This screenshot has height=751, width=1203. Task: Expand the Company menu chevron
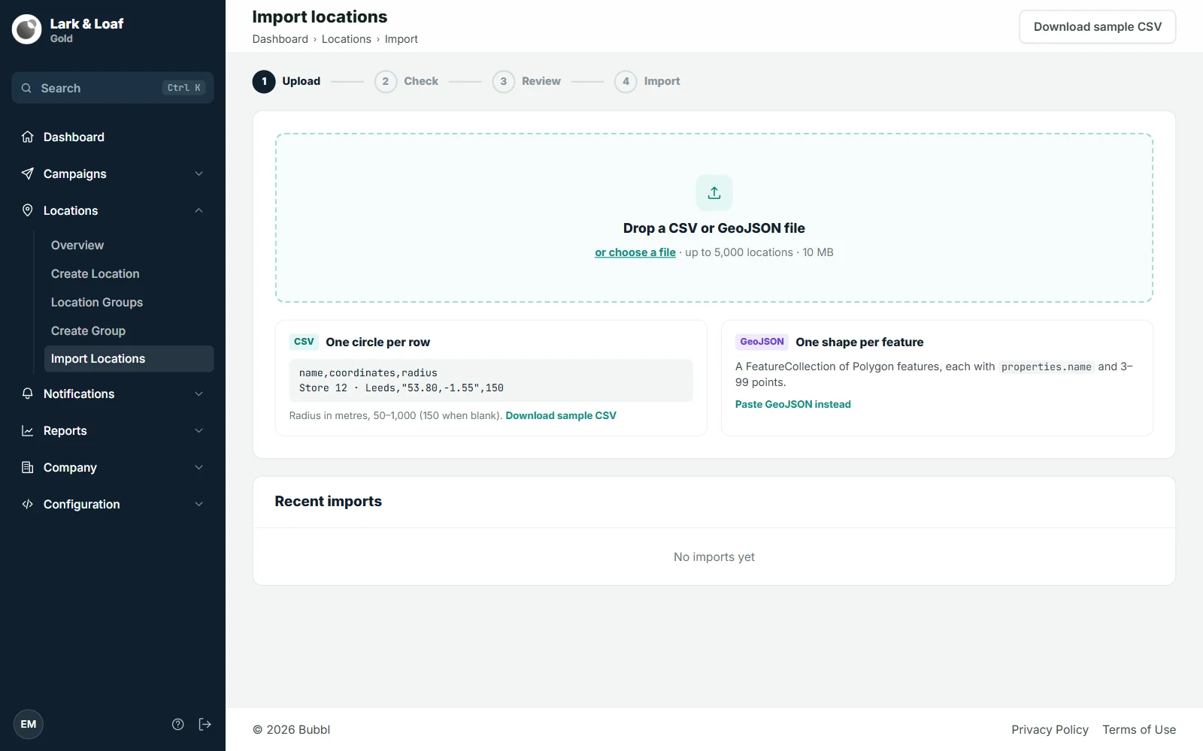[199, 467]
